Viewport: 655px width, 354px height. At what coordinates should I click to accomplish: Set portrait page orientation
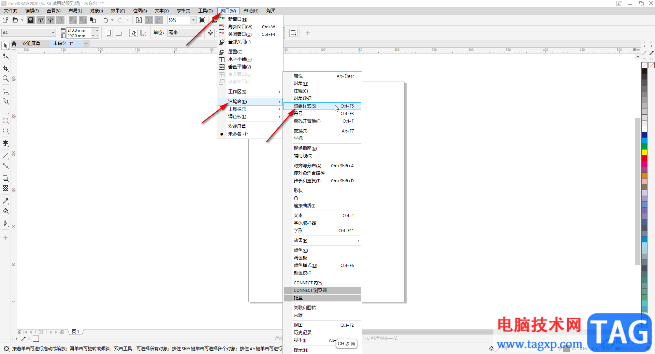tap(109, 33)
